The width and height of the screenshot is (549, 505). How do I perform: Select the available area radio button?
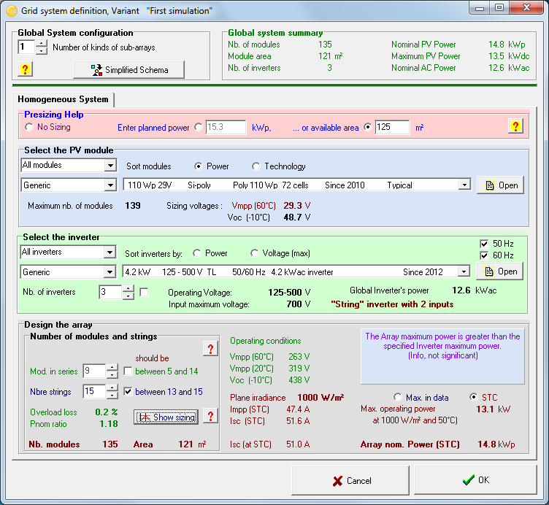click(367, 127)
